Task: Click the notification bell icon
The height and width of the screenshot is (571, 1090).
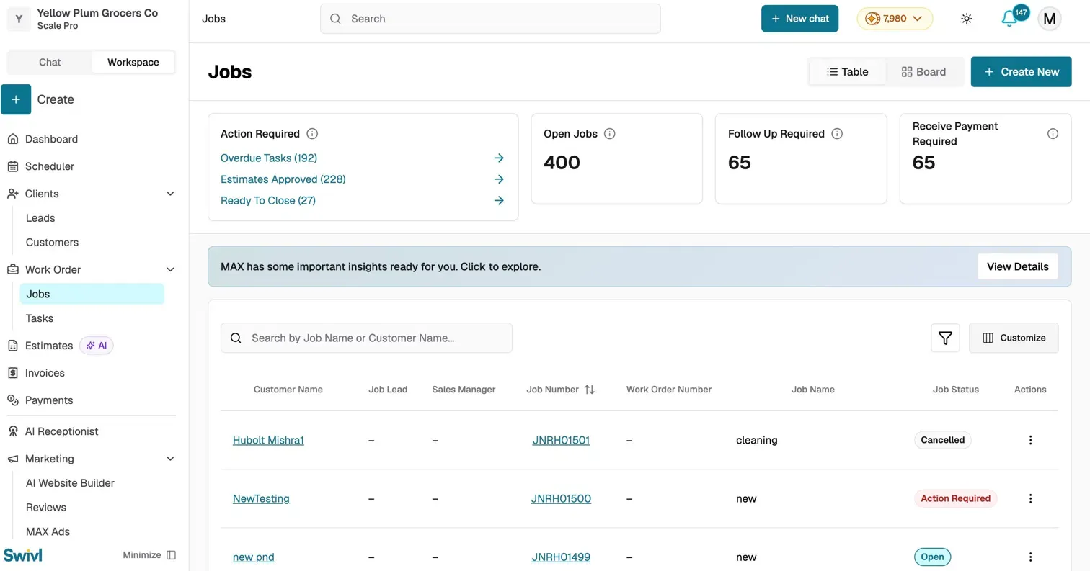Action: [x=1009, y=19]
